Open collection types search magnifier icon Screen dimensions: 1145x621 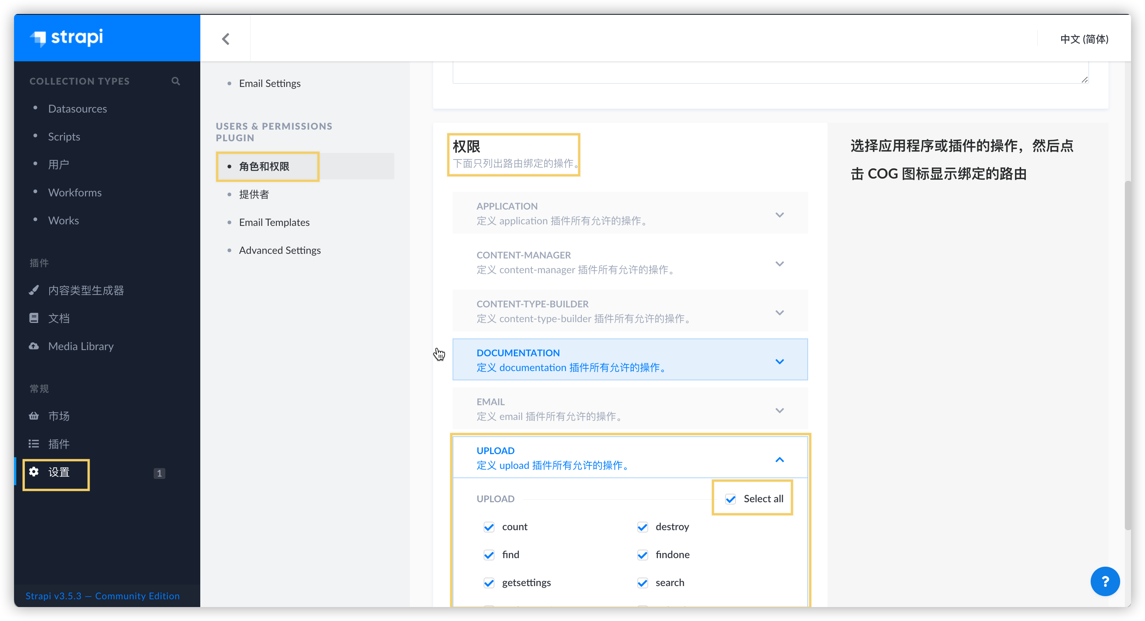point(175,81)
